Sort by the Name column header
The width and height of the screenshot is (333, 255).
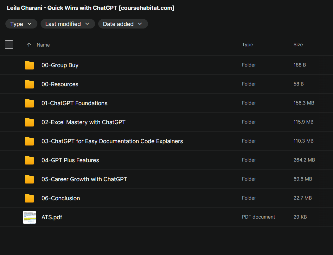click(x=43, y=45)
